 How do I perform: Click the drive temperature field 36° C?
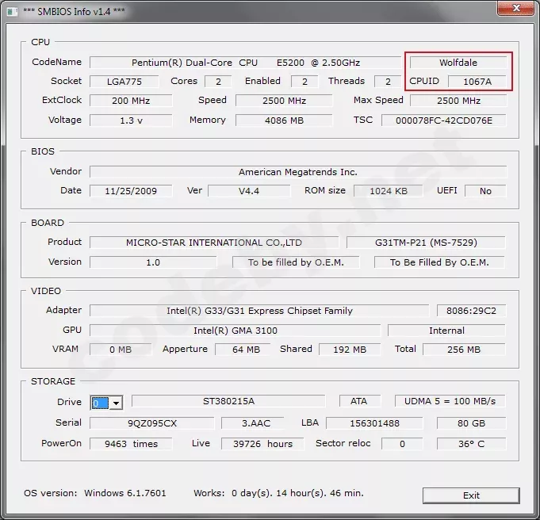pos(471,444)
